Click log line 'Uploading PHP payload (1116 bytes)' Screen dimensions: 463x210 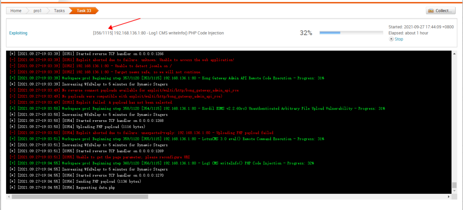[x=77, y=127]
